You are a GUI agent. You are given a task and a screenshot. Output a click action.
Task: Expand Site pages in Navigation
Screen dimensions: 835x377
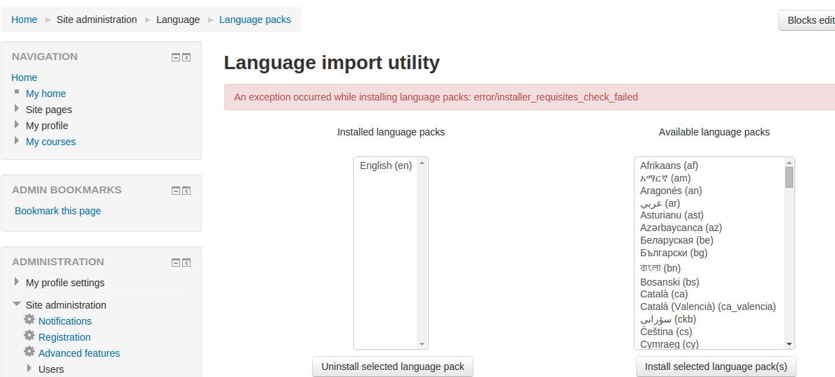[x=17, y=109]
